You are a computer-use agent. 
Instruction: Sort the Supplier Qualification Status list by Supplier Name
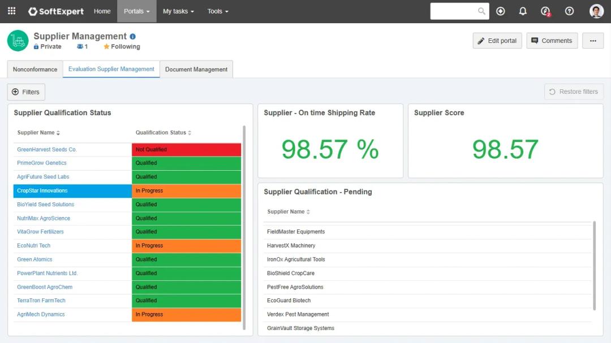point(38,133)
